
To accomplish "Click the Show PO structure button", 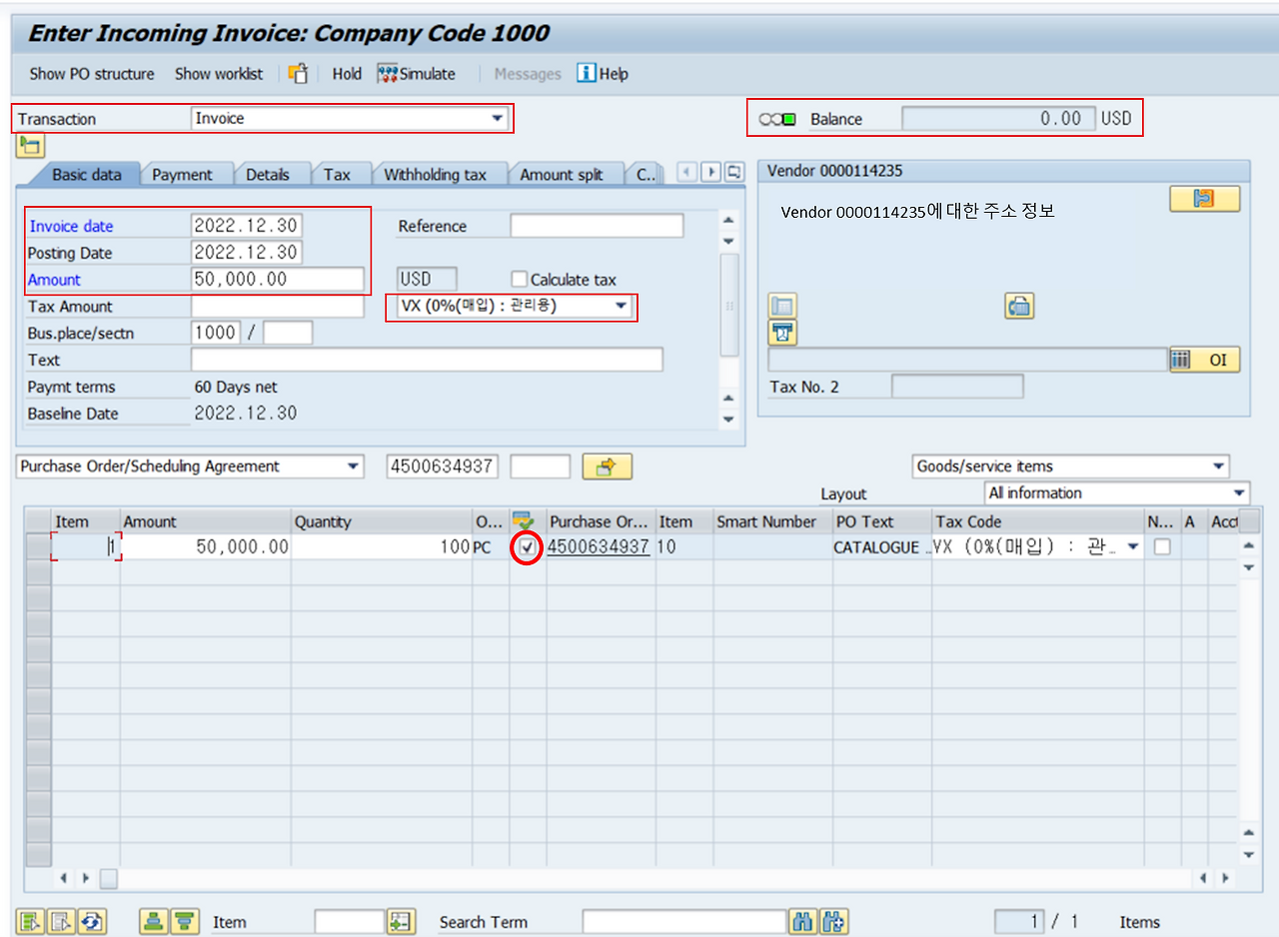I will 91,73.
